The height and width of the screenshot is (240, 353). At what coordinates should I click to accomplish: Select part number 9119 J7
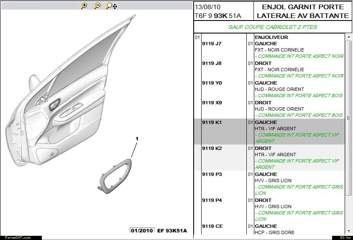(x=212, y=44)
